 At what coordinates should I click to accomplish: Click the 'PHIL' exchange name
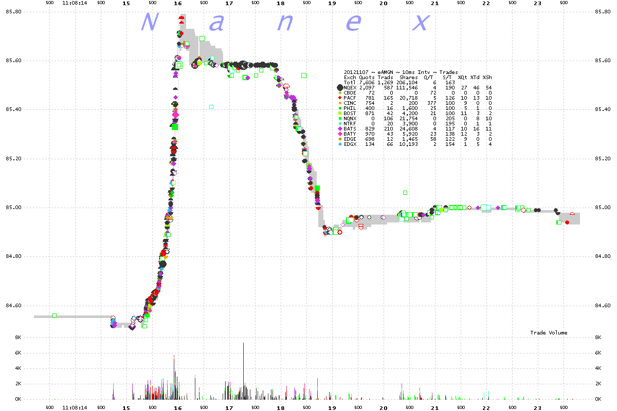[350, 108]
